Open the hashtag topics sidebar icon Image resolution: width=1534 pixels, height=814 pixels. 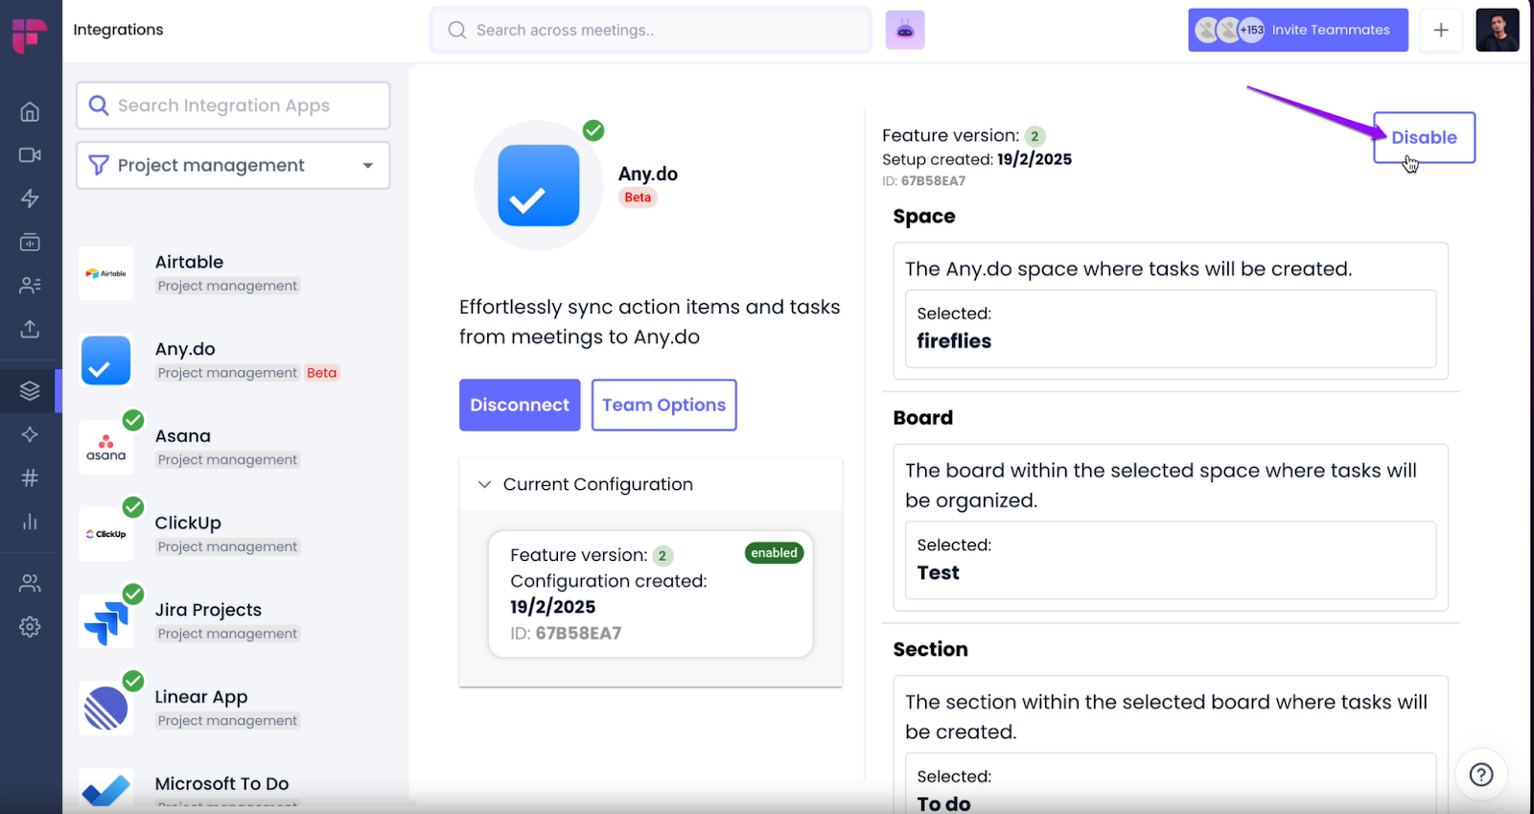[30, 477]
